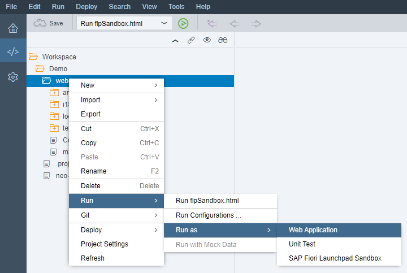Image resolution: width=407 pixels, height=273 pixels.
Task: Expand the Git submenu
Action: 116,215
